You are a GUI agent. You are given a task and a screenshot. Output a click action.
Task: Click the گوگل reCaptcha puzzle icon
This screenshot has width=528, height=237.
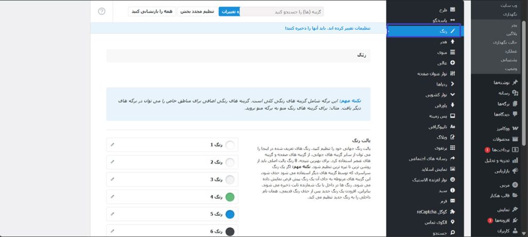[x=453, y=211]
